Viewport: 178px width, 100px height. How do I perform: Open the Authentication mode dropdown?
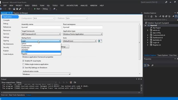[46, 74]
